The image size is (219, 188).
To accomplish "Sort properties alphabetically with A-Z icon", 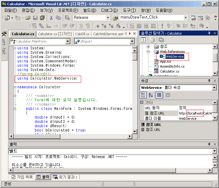I will click(x=151, y=95).
